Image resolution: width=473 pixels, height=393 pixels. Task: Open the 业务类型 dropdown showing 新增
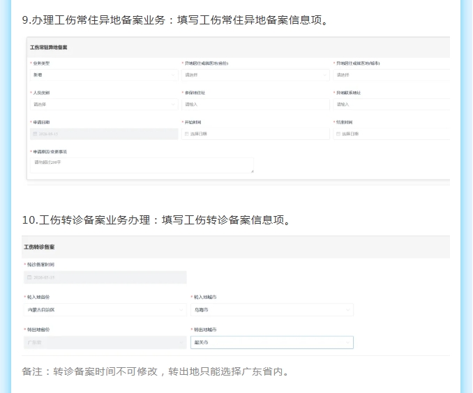tap(104, 75)
